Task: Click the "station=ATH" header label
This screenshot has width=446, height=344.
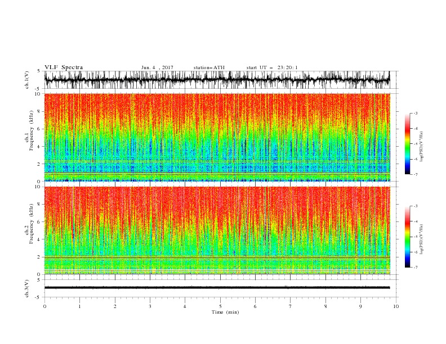Action: tap(209, 67)
